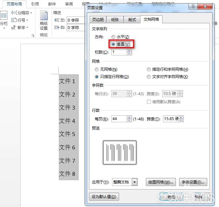
Task: Click the 绘图网格(W)... button
Action: click(161, 182)
